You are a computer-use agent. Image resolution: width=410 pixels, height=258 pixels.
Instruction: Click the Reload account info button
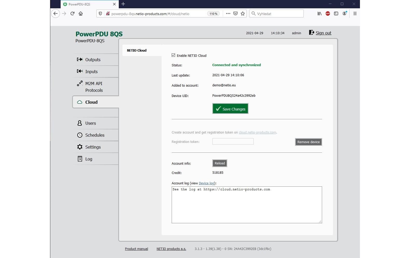[x=220, y=163]
